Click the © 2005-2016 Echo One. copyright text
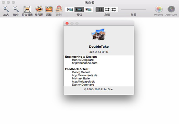 pyautogui.click(x=99, y=89)
